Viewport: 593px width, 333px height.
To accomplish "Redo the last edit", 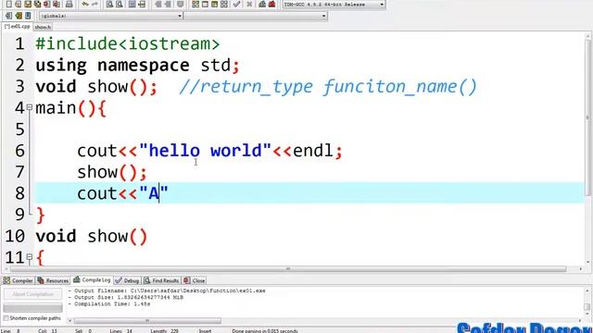I will pyautogui.click(x=95, y=4).
